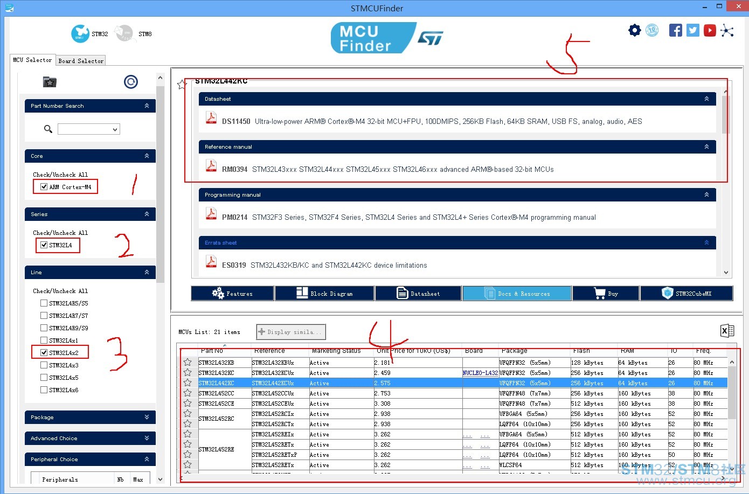Viewport: 749px width, 494px height.
Task: Collapse the Peripheral Choice panel
Action: tap(147, 459)
